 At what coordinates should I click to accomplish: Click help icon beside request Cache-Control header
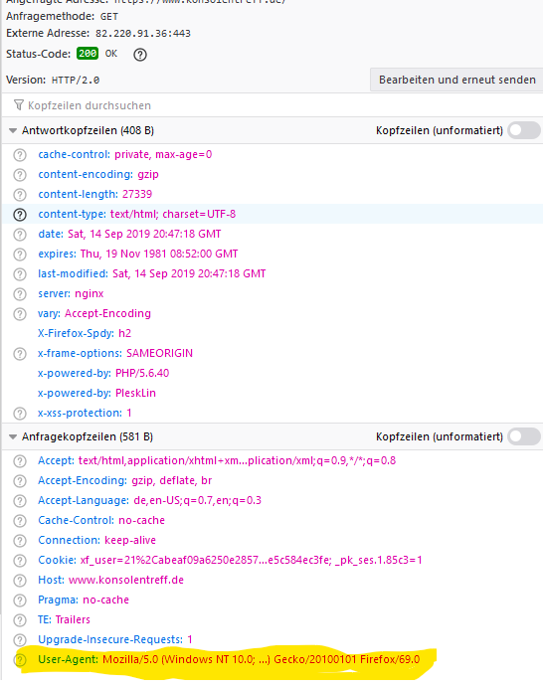20,521
